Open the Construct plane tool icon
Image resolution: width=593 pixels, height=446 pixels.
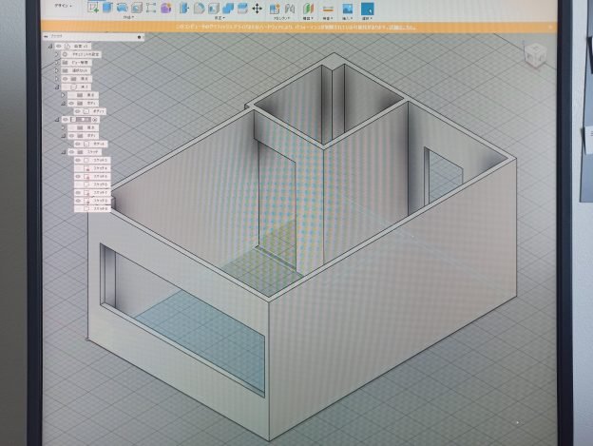point(308,8)
